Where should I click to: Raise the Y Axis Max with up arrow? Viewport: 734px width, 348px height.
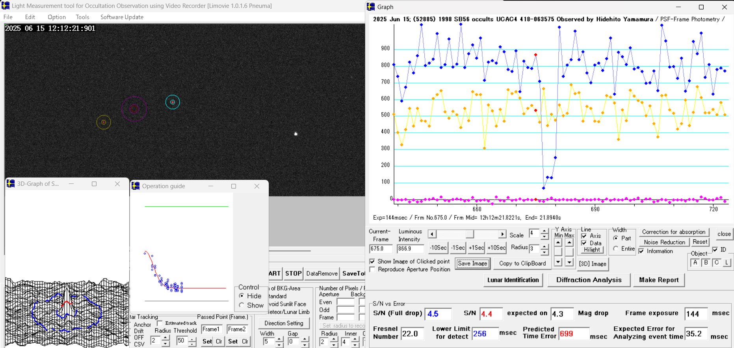[x=569, y=242]
